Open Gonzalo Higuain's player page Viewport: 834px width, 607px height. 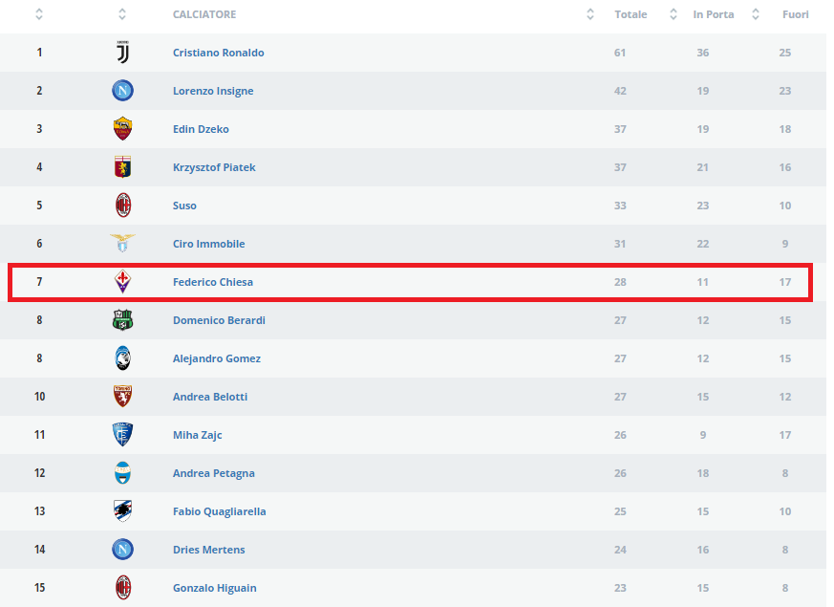coord(215,588)
